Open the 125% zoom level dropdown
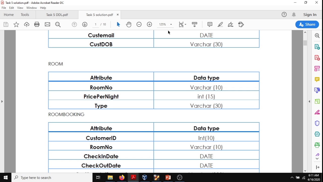Viewport: 323px width, 182px height. (165, 25)
